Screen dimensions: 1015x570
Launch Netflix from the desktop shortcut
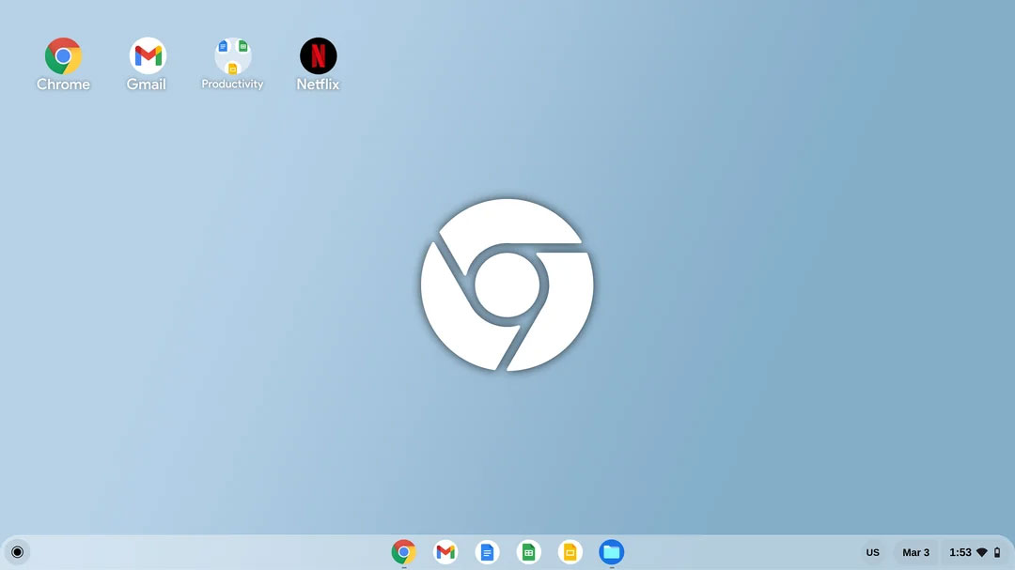click(x=318, y=56)
